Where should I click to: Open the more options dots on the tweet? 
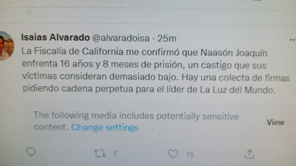tap(293, 40)
